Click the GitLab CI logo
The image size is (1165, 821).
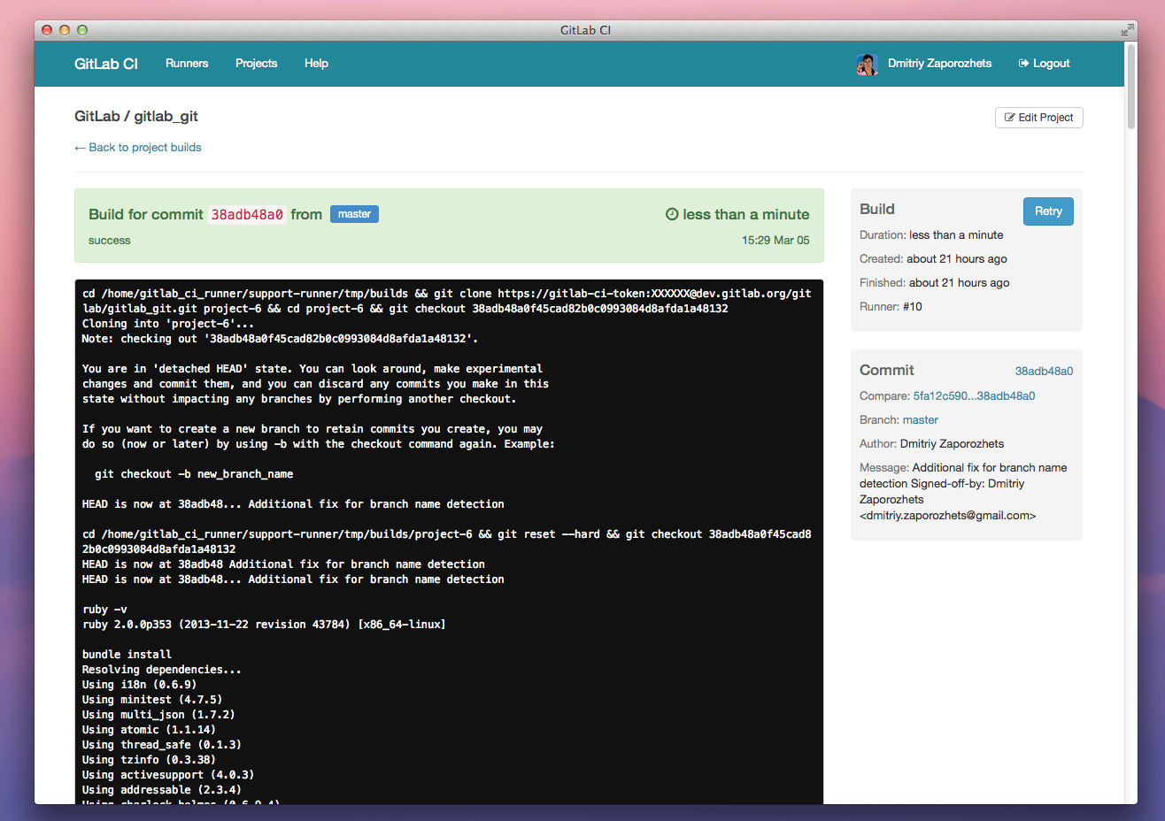(105, 63)
